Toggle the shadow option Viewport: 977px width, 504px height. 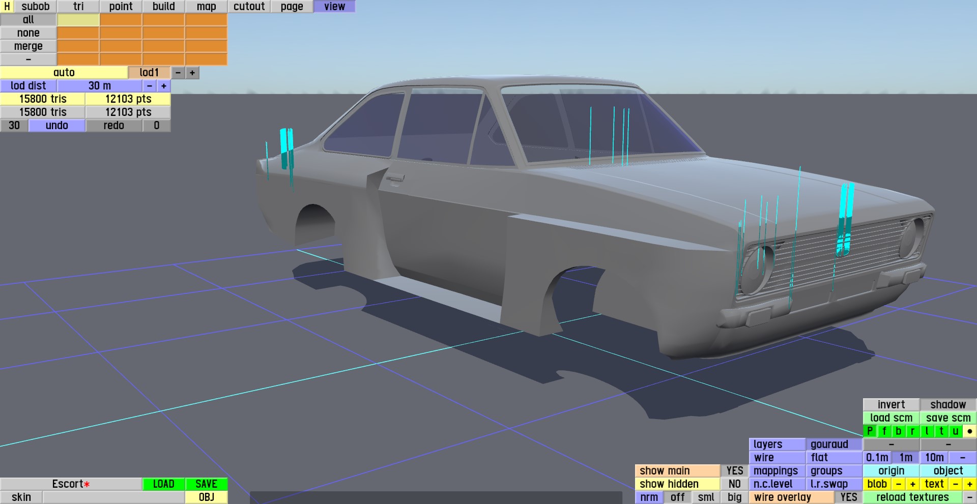(x=949, y=405)
